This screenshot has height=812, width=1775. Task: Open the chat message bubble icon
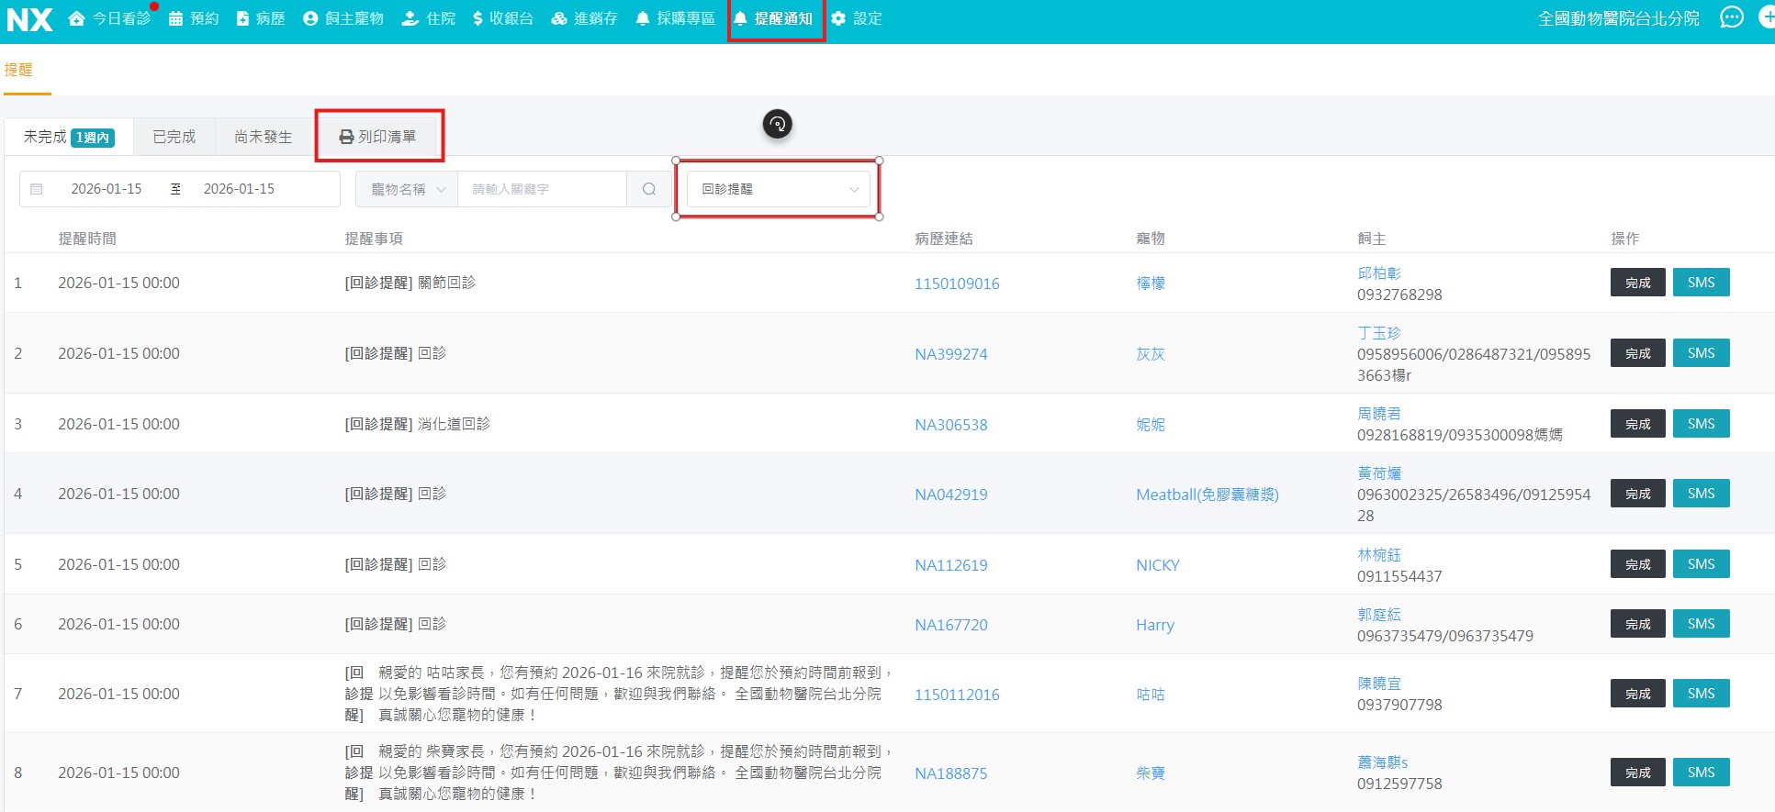(1731, 18)
